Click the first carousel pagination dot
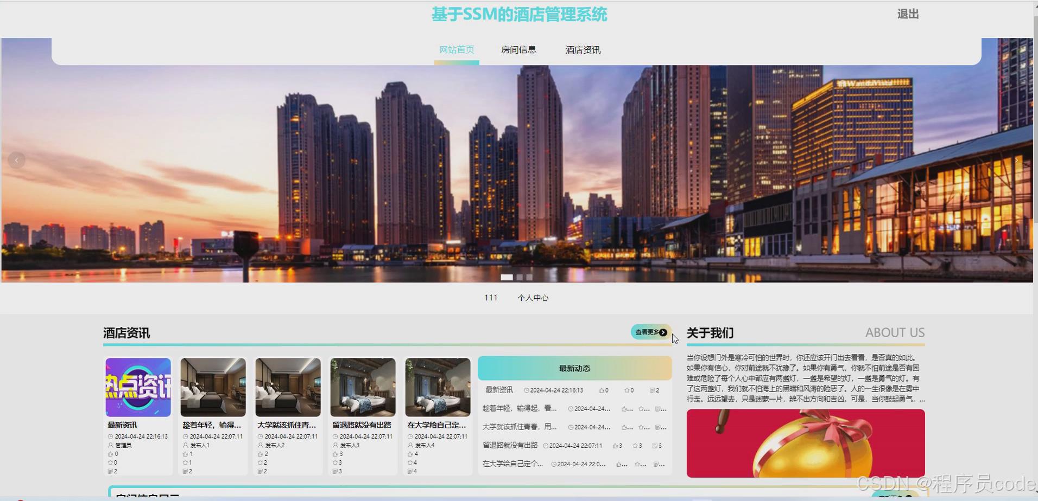The height and width of the screenshot is (501, 1038). [507, 277]
